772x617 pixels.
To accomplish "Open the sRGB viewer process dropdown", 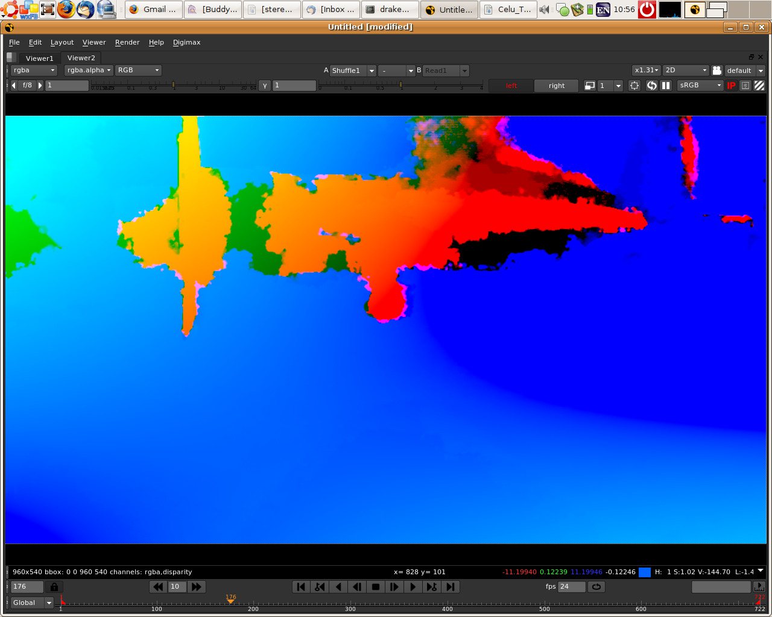I will click(x=700, y=86).
